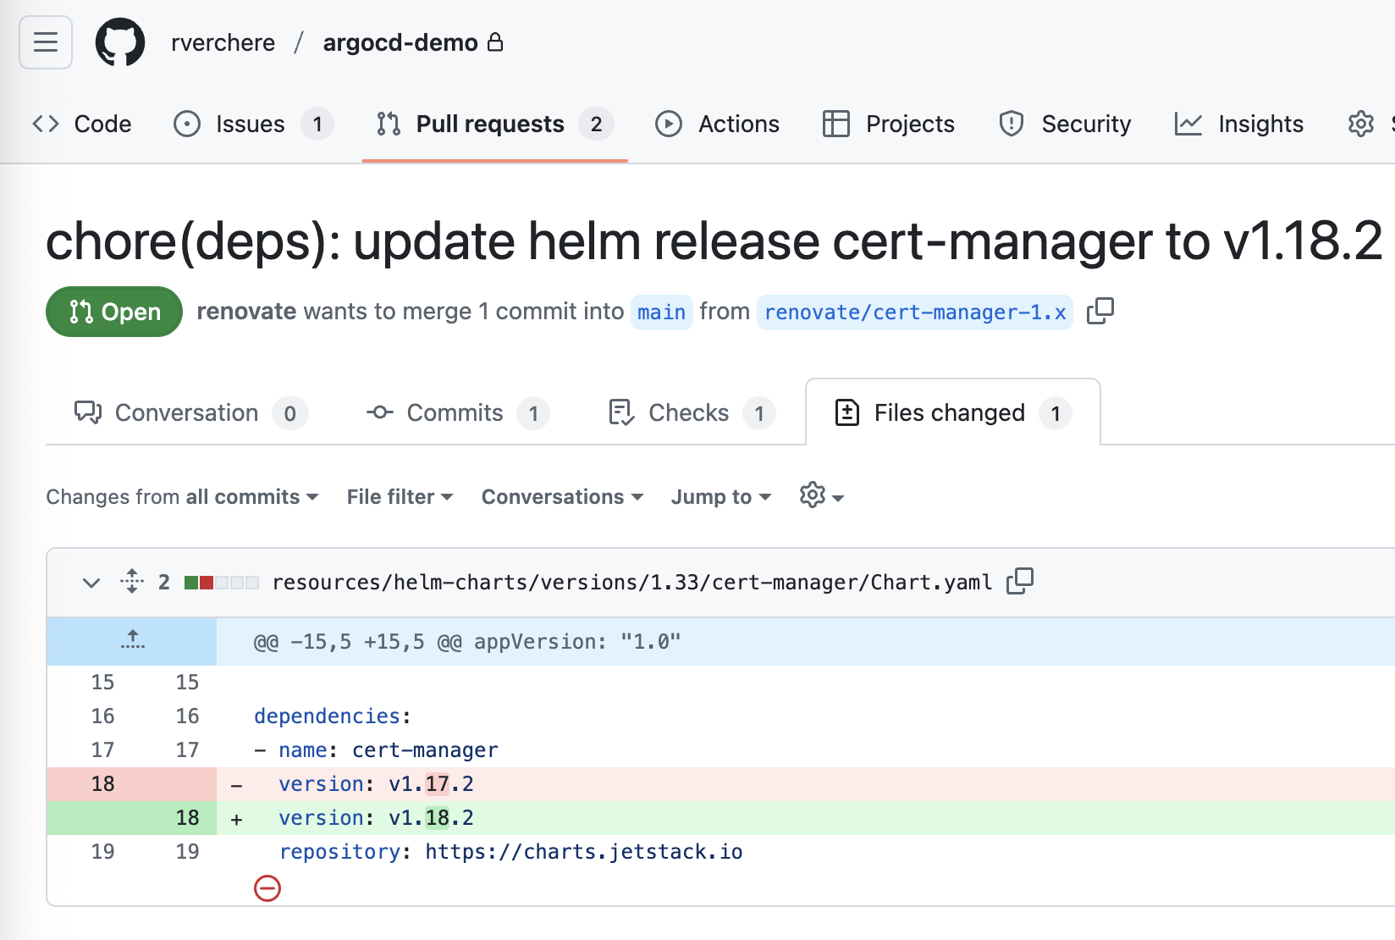Image resolution: width=1395 pixels, height=940 pixels.
Task: Copy the branch name renovate/cert-manager-1.x
Action: 1100,312
